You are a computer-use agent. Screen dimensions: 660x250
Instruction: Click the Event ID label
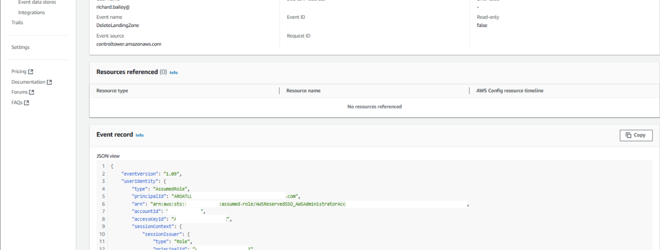click(x=296, y=17)
